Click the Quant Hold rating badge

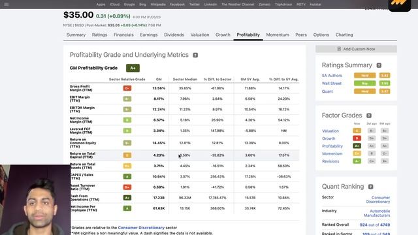364,91
